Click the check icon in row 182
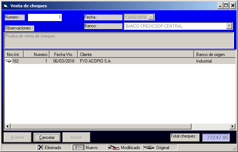The height and width of the screenshot is (152, 238). pyautogui.click(x=8, y=61)
